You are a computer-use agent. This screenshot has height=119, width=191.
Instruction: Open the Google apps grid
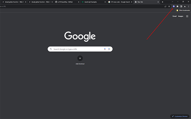[x=187, y=16]
